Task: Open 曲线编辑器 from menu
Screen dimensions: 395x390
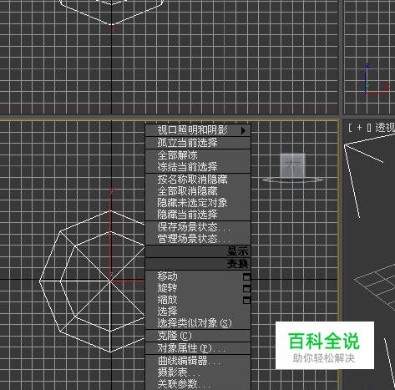Action: [198, 361]
